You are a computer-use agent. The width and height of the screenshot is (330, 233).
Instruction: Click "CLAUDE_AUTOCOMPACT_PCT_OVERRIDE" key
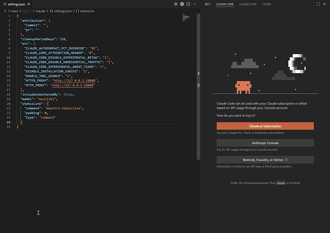pos(55,48)
